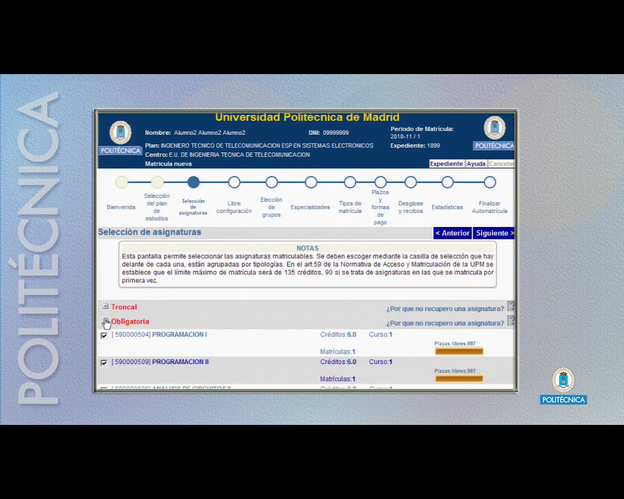Click the Finalizar Automatrícula step circle
Viewport: 624px width, 499px height.
(x=490, y=182)
